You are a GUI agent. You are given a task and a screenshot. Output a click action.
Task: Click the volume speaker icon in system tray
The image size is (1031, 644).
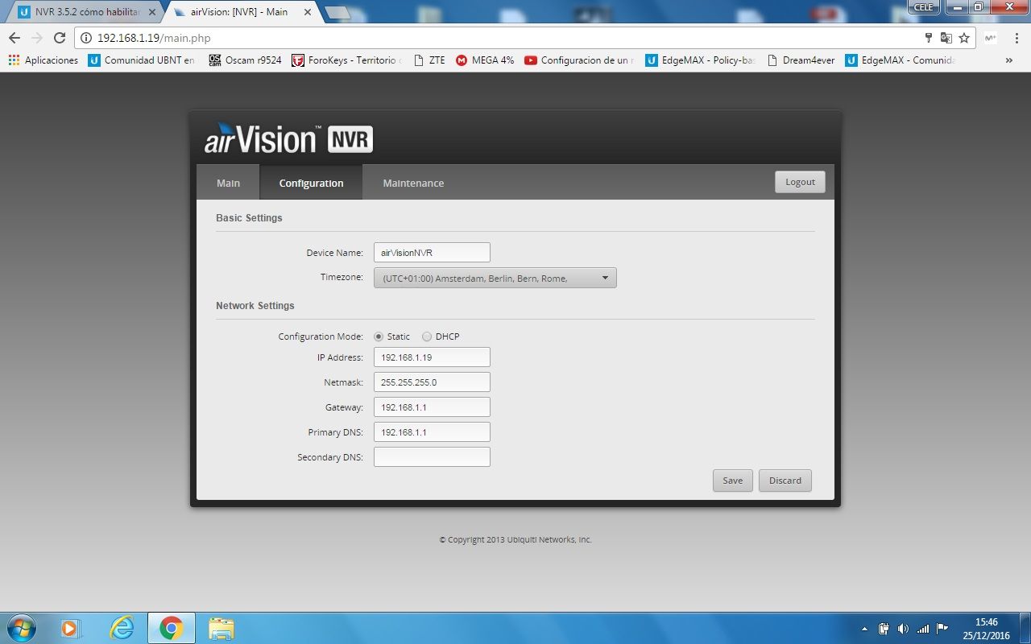[903, 629]
